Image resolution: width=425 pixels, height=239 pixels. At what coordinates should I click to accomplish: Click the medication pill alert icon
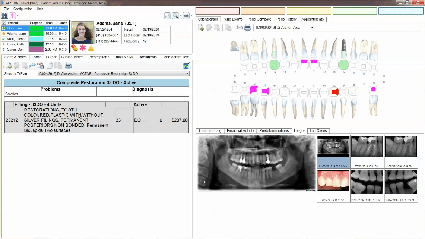[x=74, y=48]
